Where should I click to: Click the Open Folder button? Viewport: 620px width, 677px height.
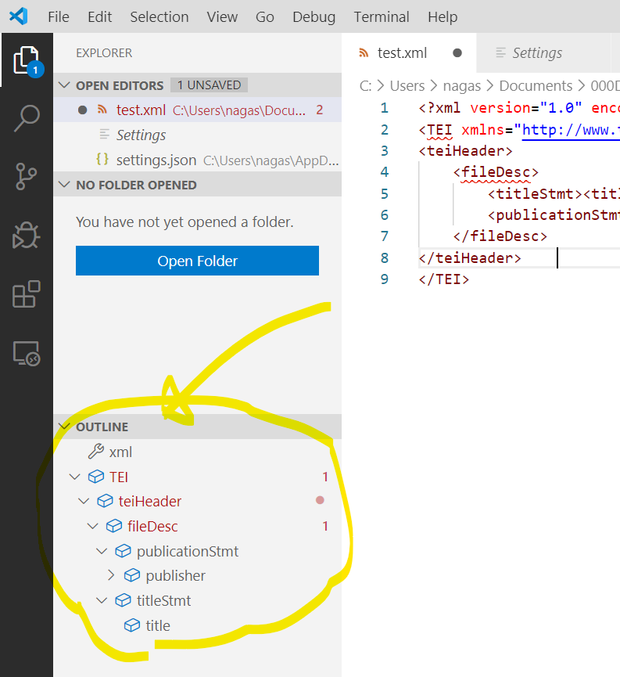(197, 261)
